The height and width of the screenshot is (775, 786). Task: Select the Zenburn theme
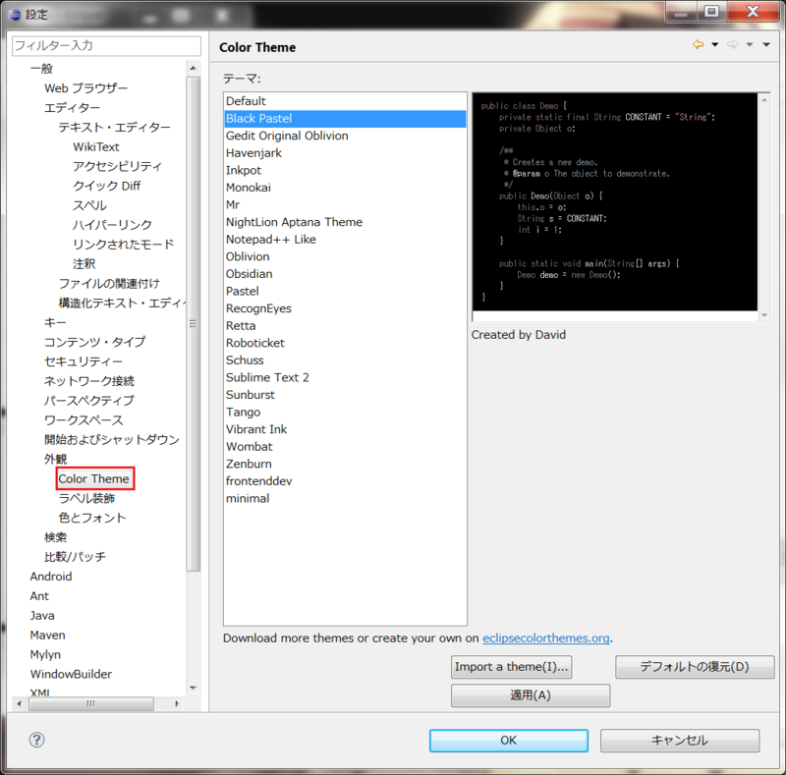[x=345, y=464]
